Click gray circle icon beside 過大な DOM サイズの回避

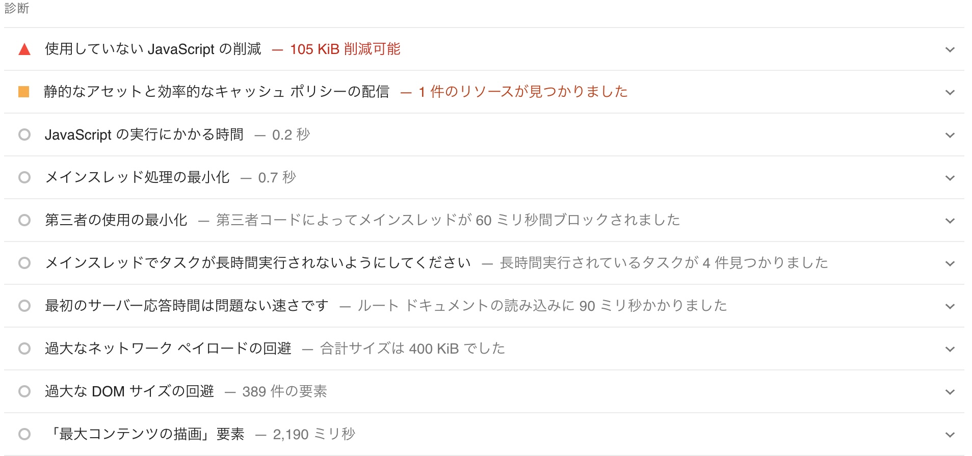(x=24, y=391)
